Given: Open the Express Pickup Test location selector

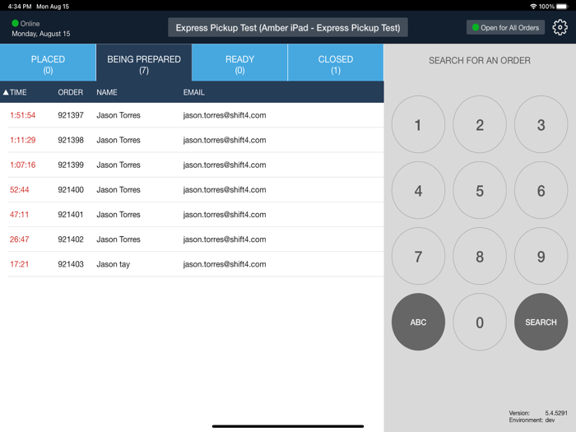Looking at the screenshot, I should (x=288, y=27).
